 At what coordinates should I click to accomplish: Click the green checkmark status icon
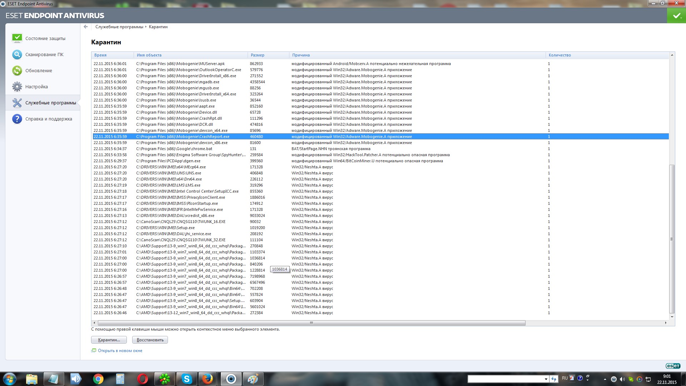coord(676,16)
